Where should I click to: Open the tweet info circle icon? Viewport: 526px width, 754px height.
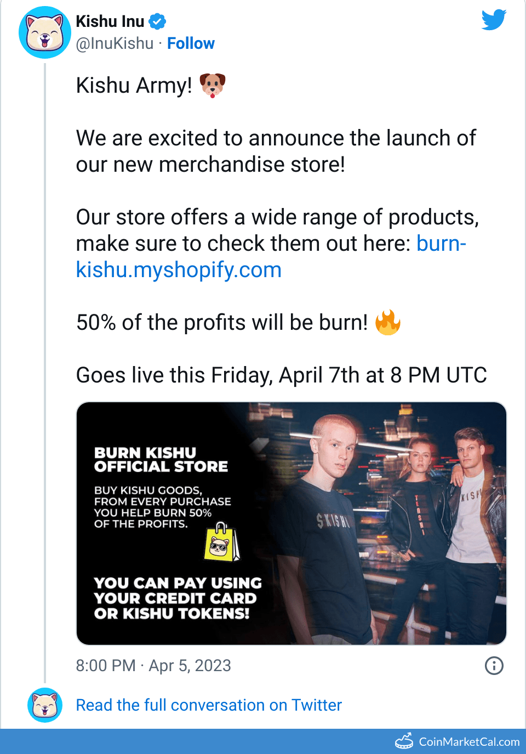coord(494,666)
